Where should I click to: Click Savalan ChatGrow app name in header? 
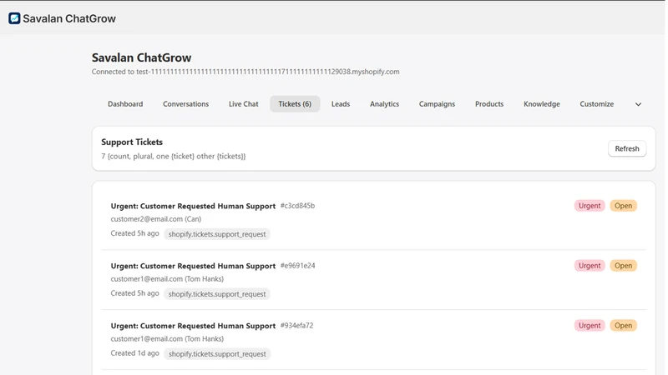69,18
